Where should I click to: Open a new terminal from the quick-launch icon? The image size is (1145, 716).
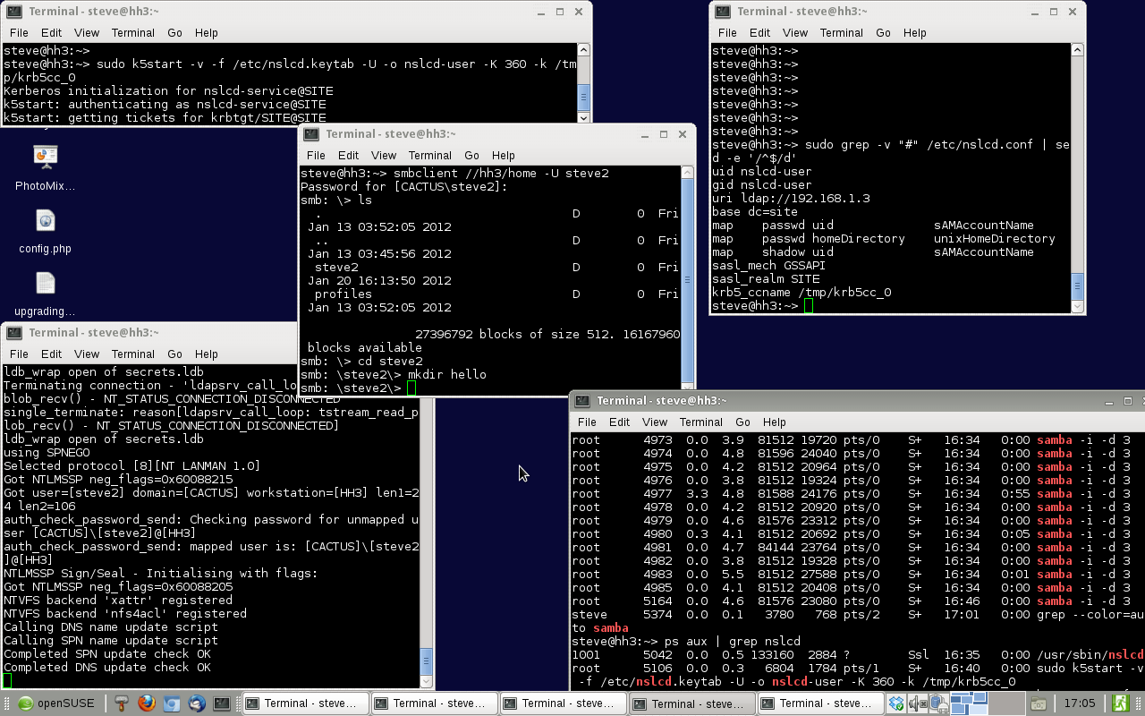click(x=223, y=703)
